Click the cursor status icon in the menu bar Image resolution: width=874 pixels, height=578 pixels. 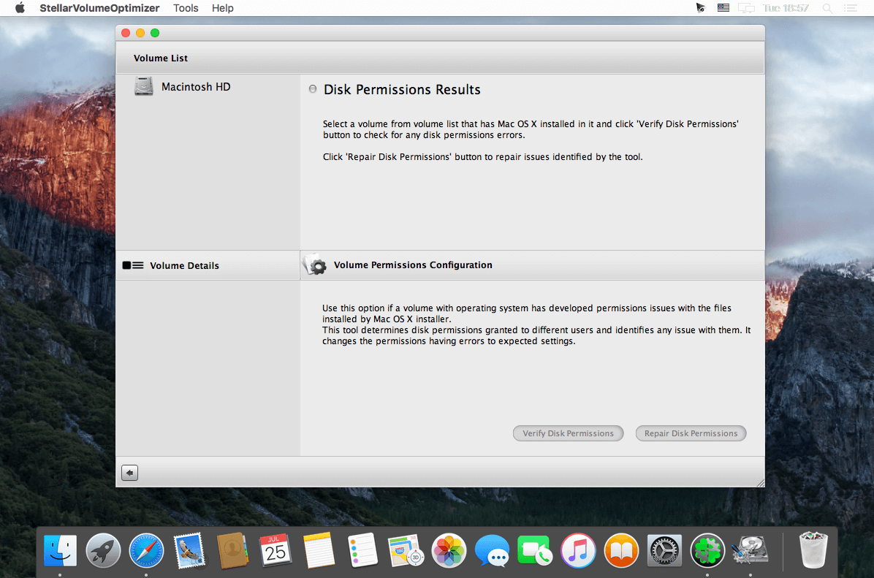pos(701,8)
